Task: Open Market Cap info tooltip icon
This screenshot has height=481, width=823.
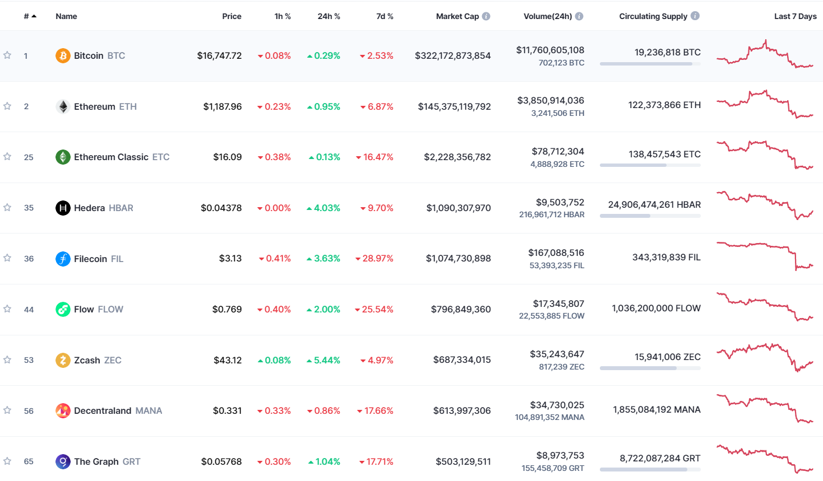Action: [x=486, y=16]
